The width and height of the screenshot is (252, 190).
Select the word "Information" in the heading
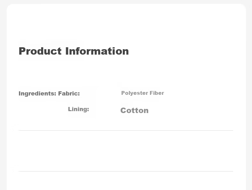[97, 51]
